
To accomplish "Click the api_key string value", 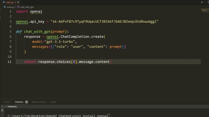I will click(x=104, y=22).
